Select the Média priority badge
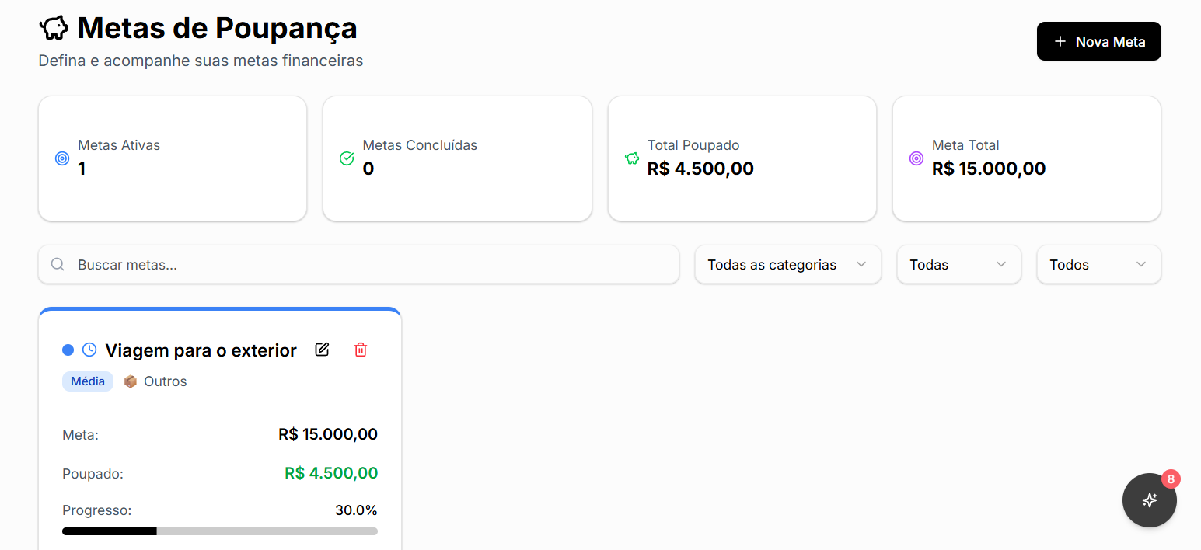Image resolution: width=1201 pixels, height=550 pixels. [x=87, y=381]
